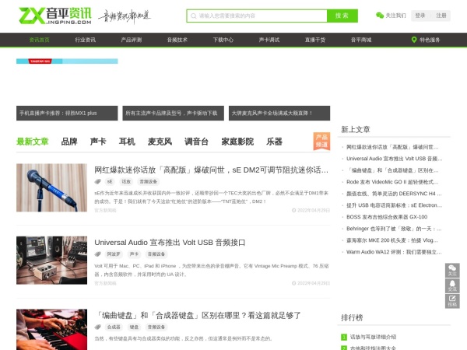
Task: Open sidebar link Rode 发布 VideoMic GO II
Action: click(392, 182)
